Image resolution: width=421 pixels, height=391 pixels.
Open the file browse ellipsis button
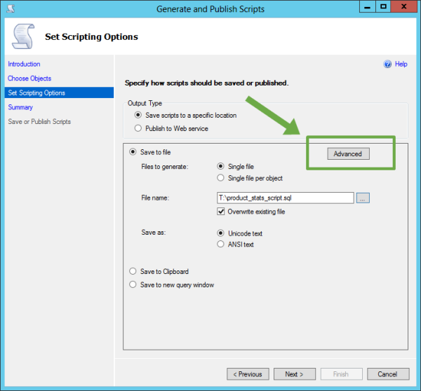[362, 198]
